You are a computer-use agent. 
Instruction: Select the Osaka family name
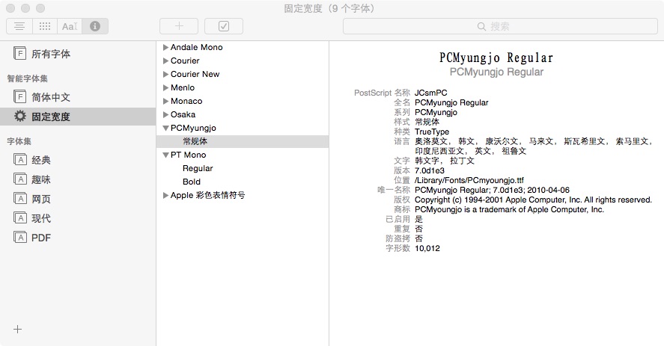pos(183,114)
